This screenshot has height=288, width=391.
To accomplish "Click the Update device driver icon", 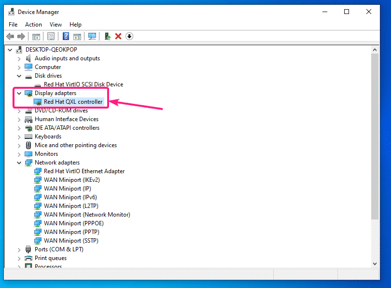I will 108,36.
